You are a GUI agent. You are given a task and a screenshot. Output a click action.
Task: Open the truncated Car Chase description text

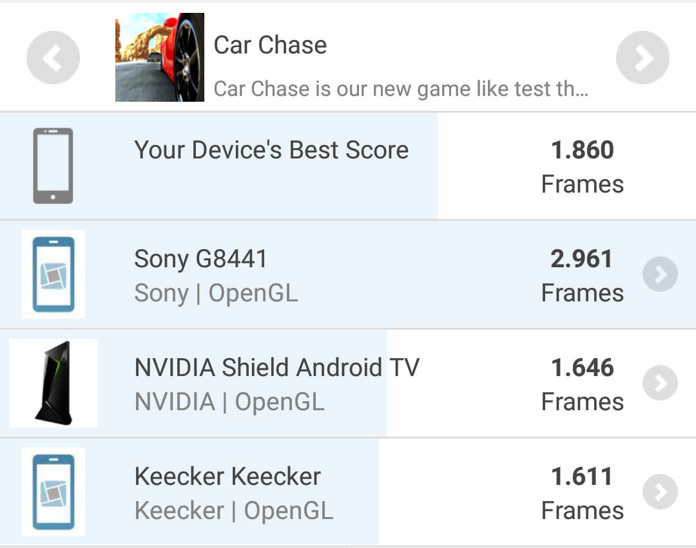coord(401,89)
